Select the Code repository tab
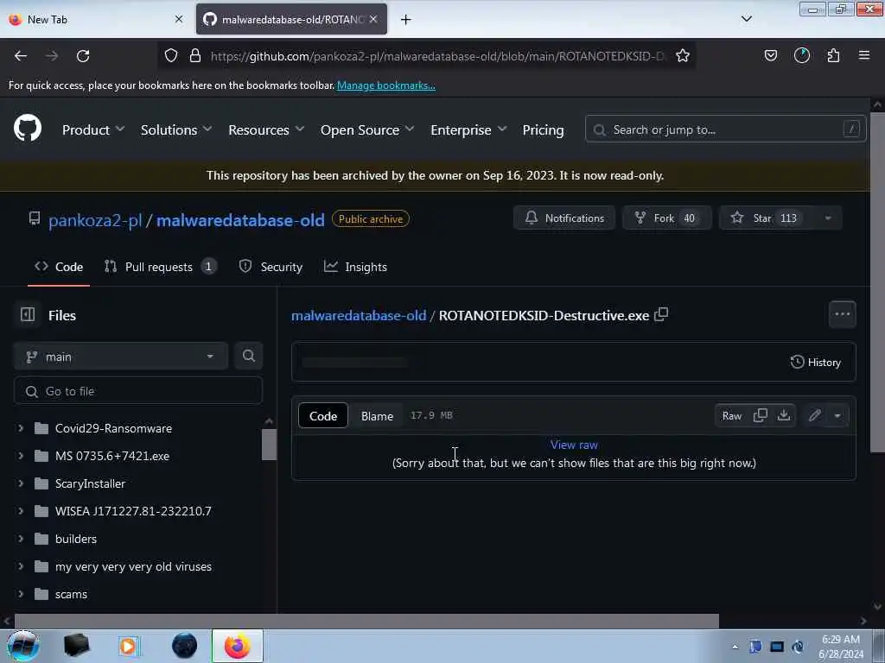Screen dimensions: 885x663 pos(59,267)
